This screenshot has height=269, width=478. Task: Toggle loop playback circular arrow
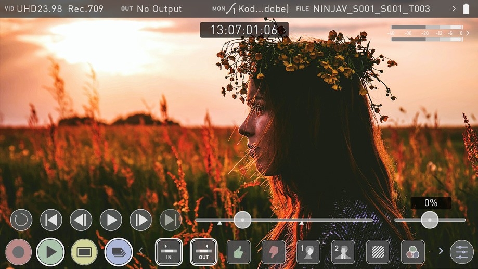21,220
